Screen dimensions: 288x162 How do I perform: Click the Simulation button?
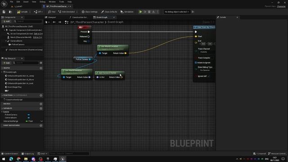pos(127,12)
